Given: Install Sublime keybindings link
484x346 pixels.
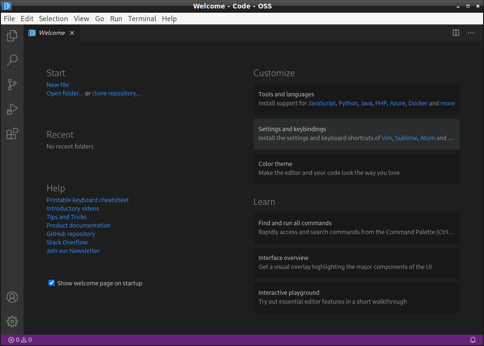Looking at the screenshot, I should point(406,138).
